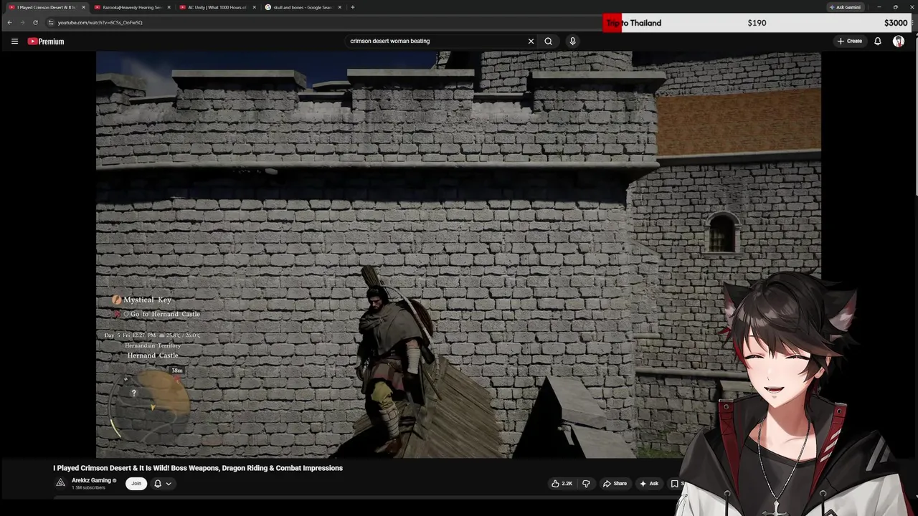Close the AC Unity tab
Screen dimensions: 918x516
click(x=254, y=7)
